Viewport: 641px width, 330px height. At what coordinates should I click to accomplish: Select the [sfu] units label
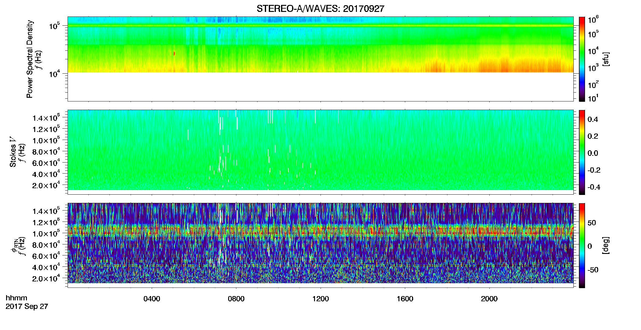pyautogui.click(x=606, y=59)
